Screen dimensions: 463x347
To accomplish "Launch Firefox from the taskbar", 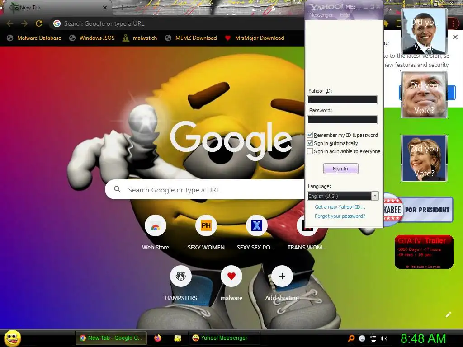I will click(x=158, y=338).
